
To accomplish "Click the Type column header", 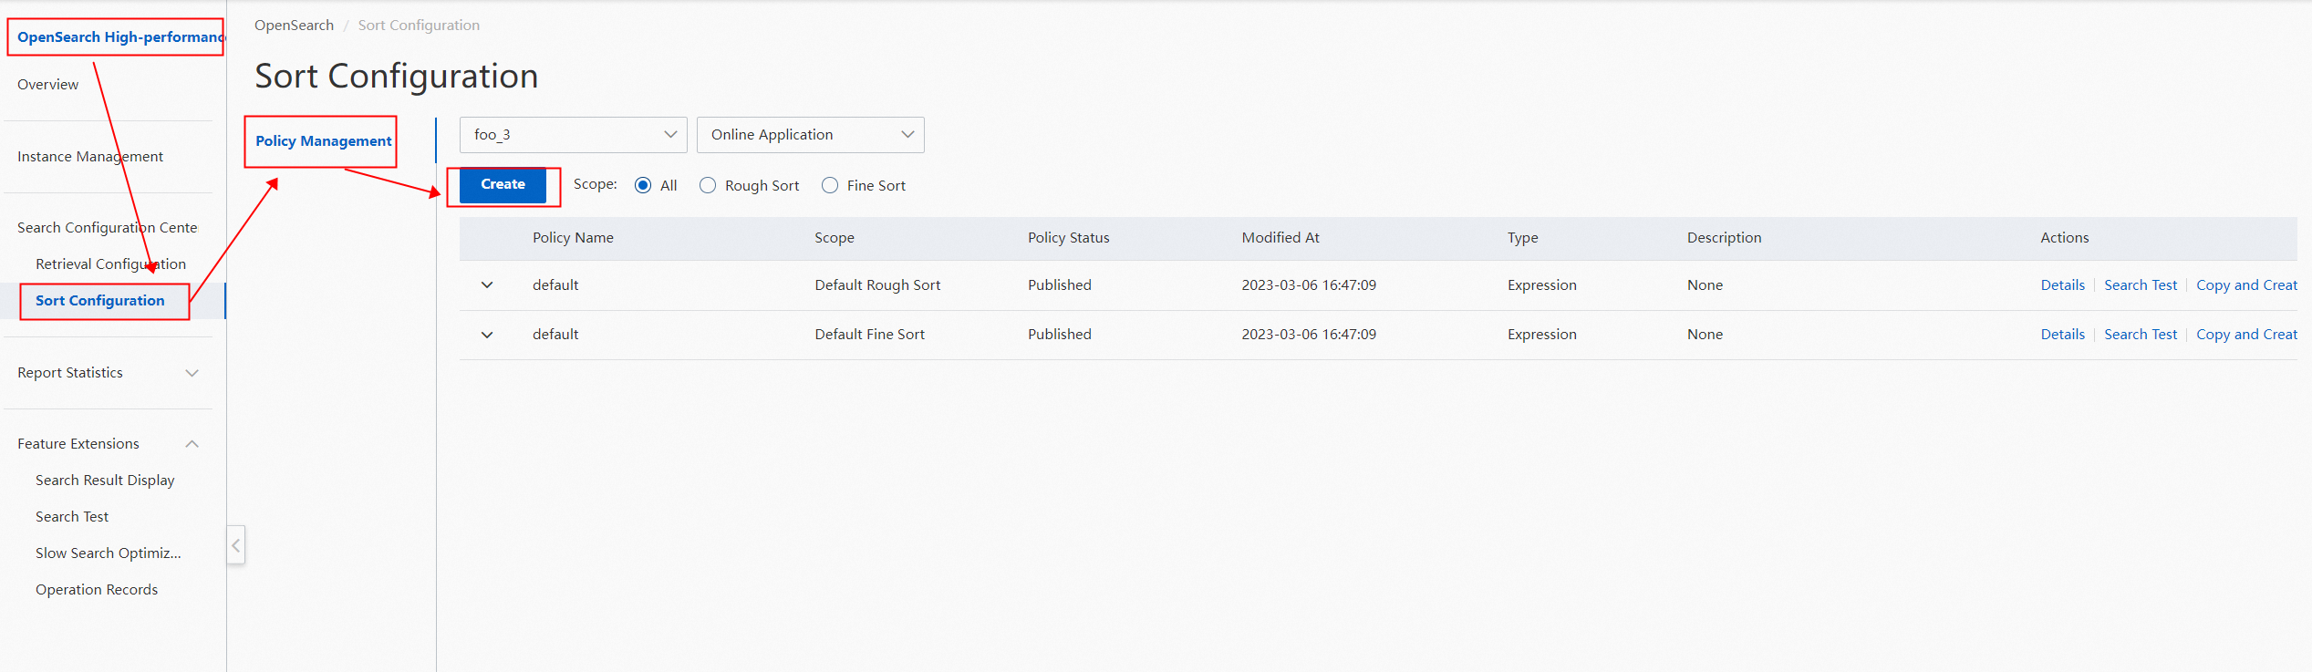I will (1522, 238).
